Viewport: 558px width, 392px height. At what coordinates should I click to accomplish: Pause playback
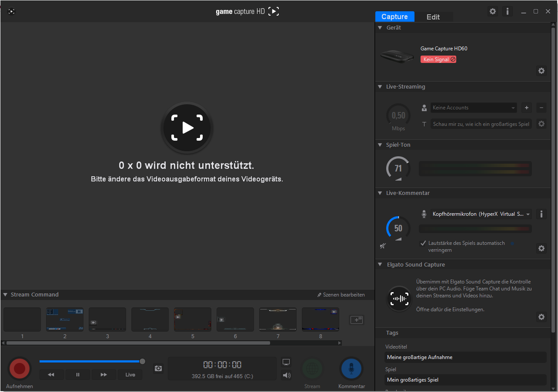tap(78, 375)
